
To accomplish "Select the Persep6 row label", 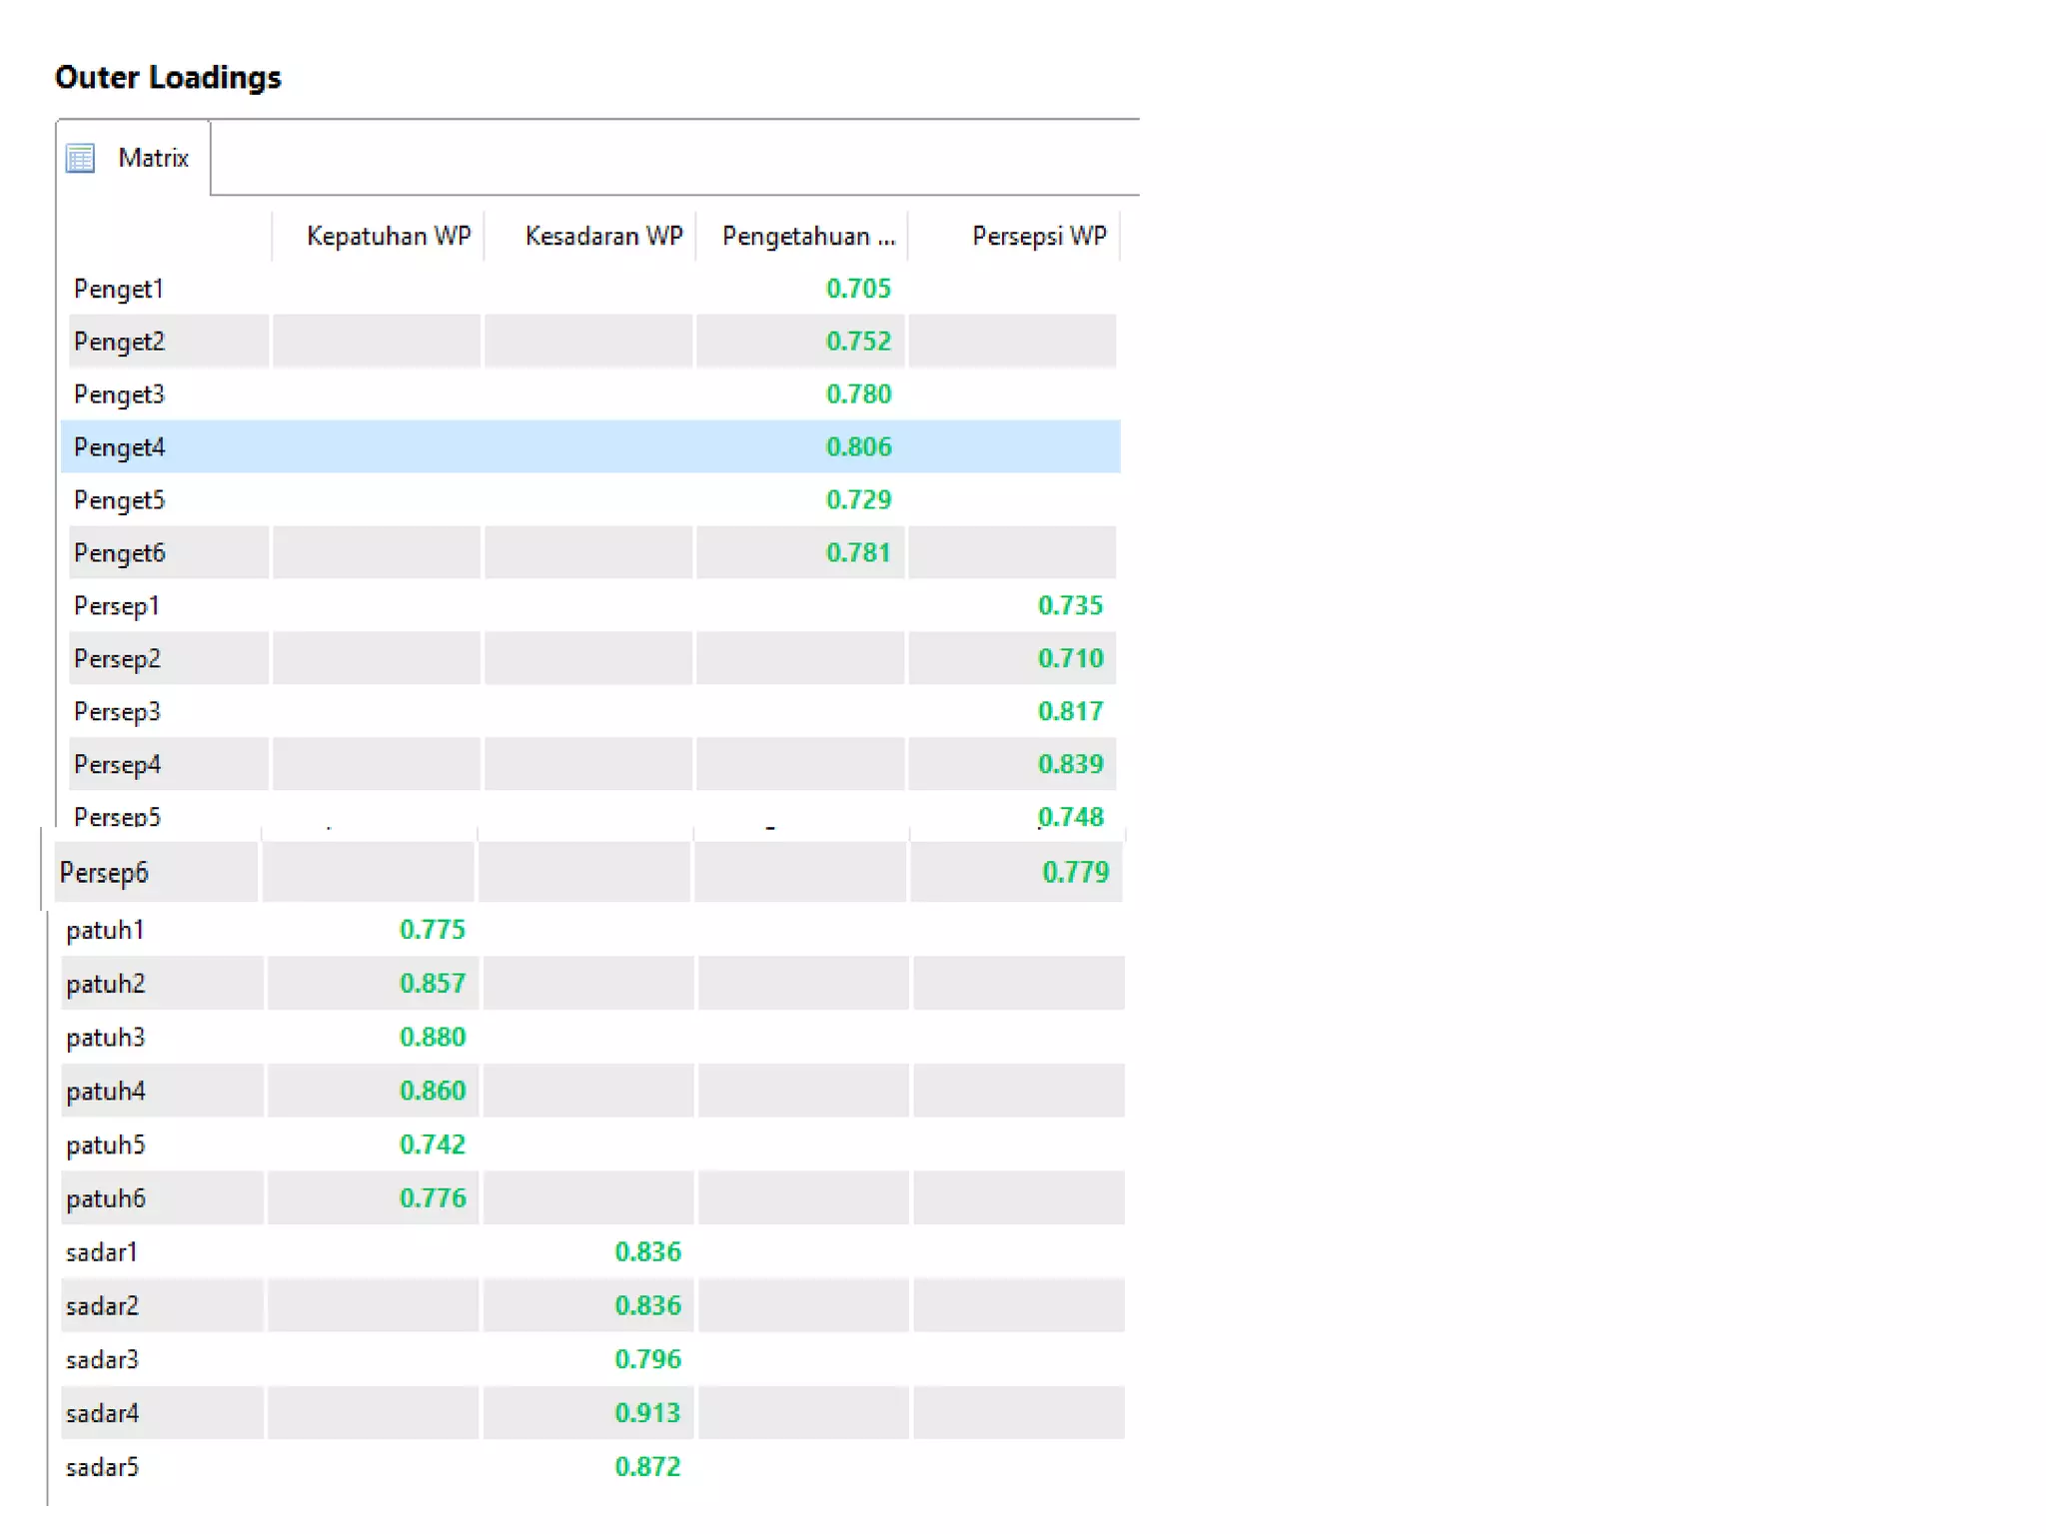I will pyautogui.click(x=103, y=873).
